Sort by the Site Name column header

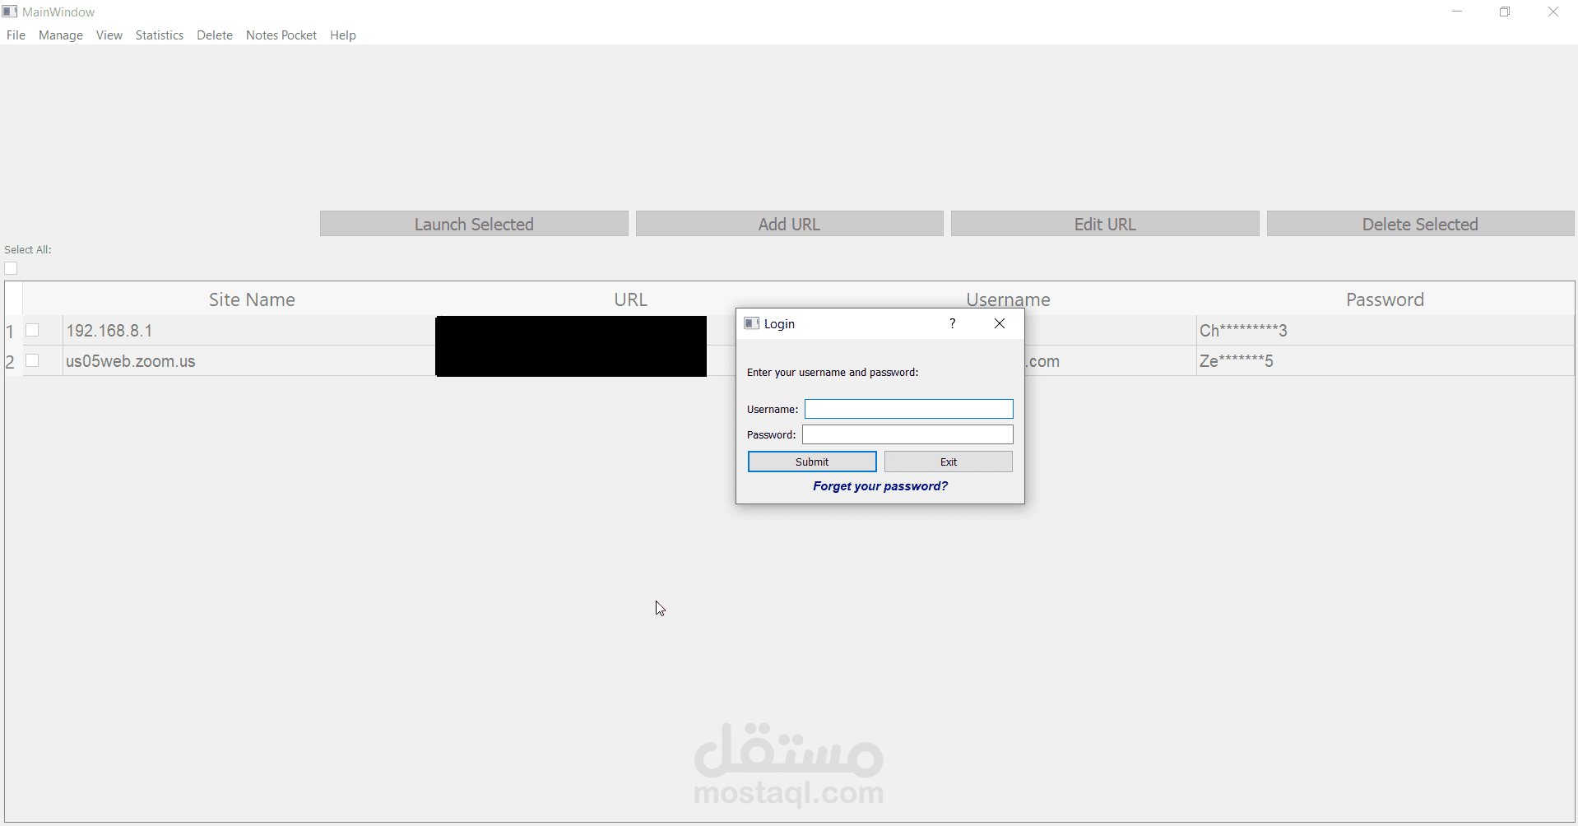pyautogui.click(x=252, y=299)
